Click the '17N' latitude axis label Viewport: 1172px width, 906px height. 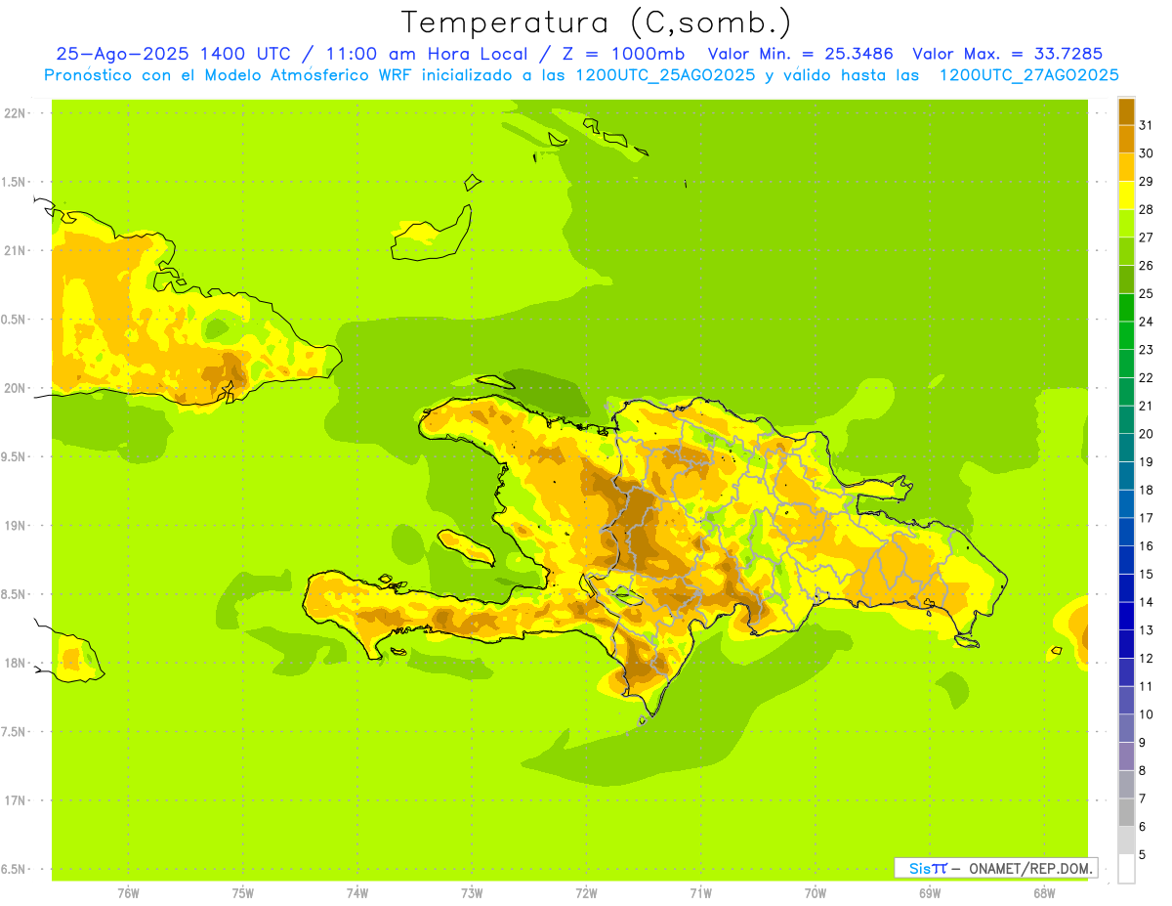(x=15, y=800)
